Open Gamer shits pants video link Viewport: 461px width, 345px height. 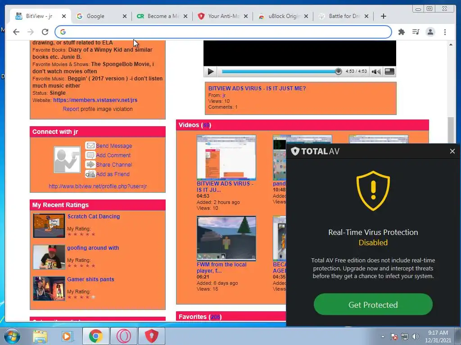click(x=90, y=279)
